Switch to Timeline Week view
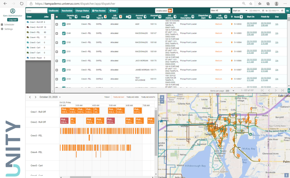This screenshot has width=290, height=178. [133, 97]
